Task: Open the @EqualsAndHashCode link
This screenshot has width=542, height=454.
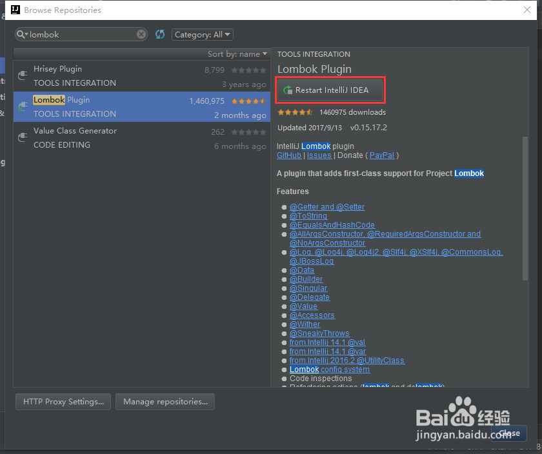Action: [332, 225]
